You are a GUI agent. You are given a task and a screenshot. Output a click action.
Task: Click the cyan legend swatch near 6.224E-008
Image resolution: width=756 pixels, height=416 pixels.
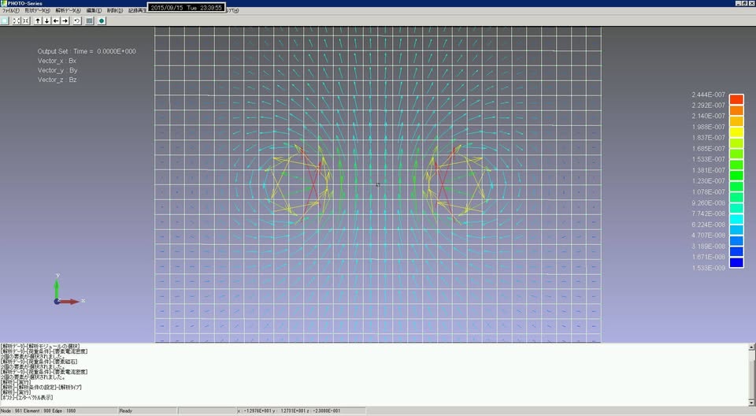tap(736, 219)
